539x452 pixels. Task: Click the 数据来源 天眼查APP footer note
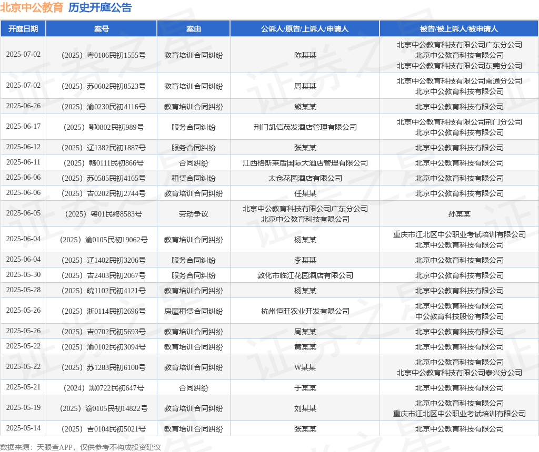81,447
